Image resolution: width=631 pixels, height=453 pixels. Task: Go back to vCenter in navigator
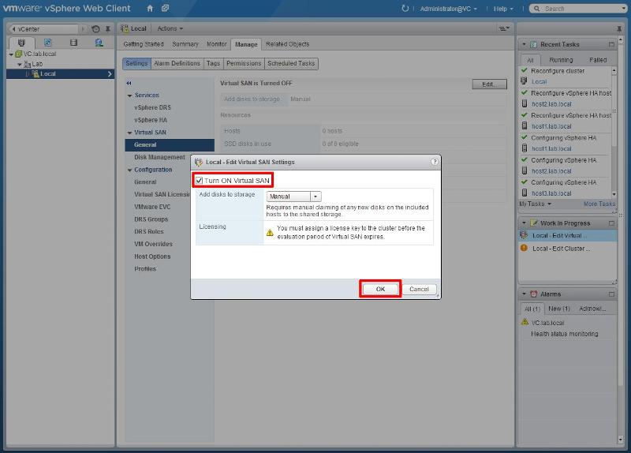pos(44,29)
